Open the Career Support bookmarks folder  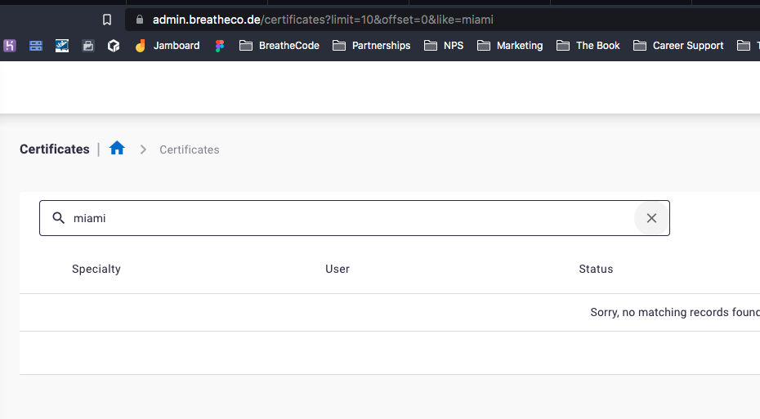click(x=678, y=46)
